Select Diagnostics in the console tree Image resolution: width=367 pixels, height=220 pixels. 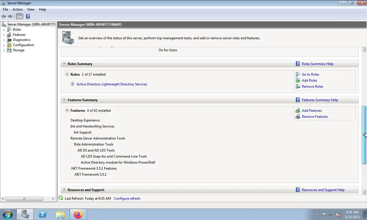pos(22,40)
